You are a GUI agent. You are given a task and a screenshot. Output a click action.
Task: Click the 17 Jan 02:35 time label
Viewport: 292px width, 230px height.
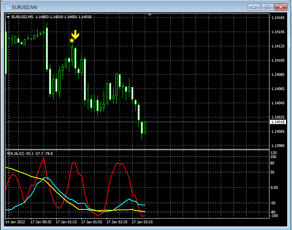pos(117,222)
